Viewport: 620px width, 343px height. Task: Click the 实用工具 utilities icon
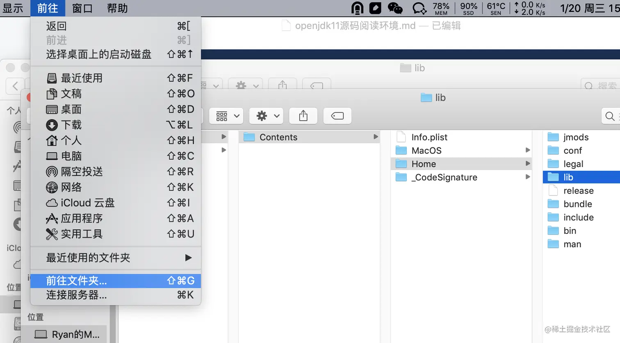(x=52, y=234)
